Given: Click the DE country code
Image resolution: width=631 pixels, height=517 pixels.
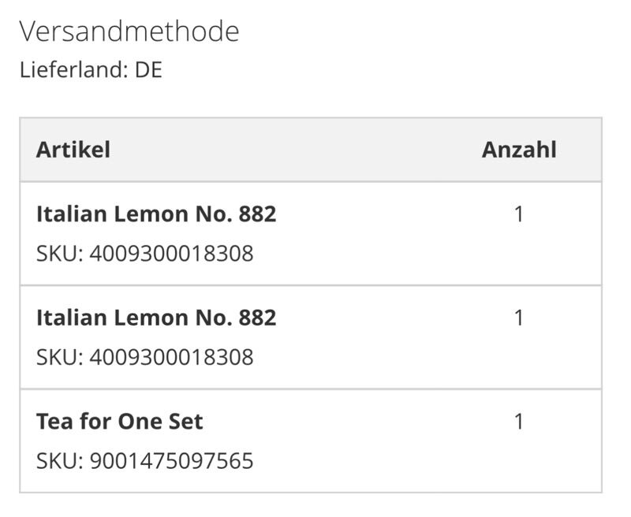Looking at the screenshot, I should (148, 69).
